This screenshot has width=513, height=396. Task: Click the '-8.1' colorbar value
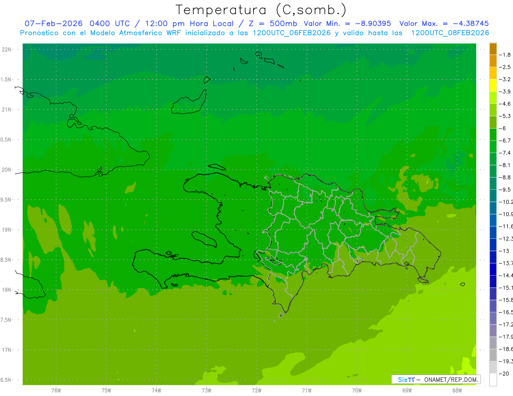tap(505, 165)
